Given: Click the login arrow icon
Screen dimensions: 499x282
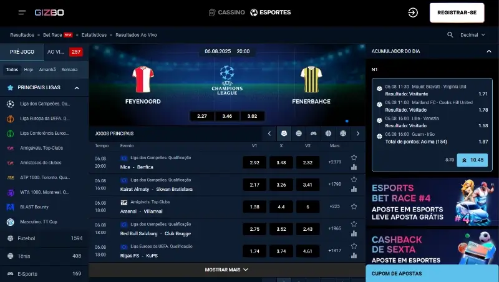Looking at the screenshot, I should click(x=413, y=12).
